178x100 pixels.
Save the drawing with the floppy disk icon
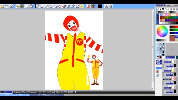pyautogui.click(x=7, y=6)
